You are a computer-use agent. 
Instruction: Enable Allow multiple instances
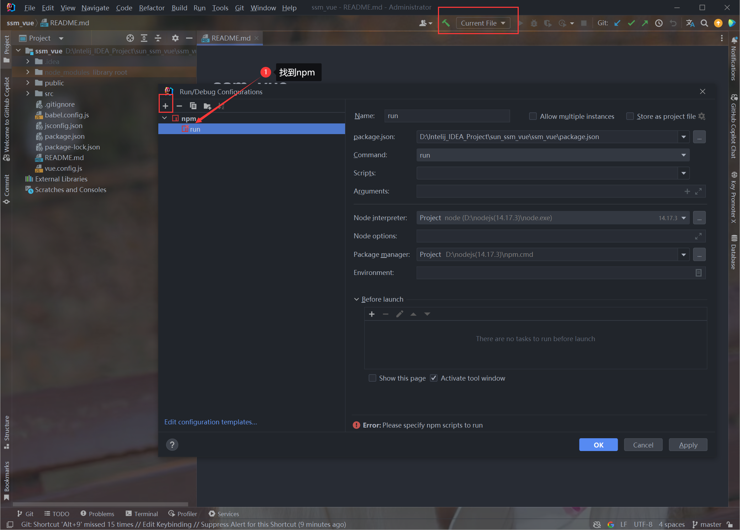533,116
